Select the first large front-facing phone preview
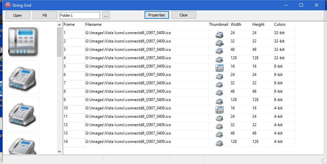 23,41
